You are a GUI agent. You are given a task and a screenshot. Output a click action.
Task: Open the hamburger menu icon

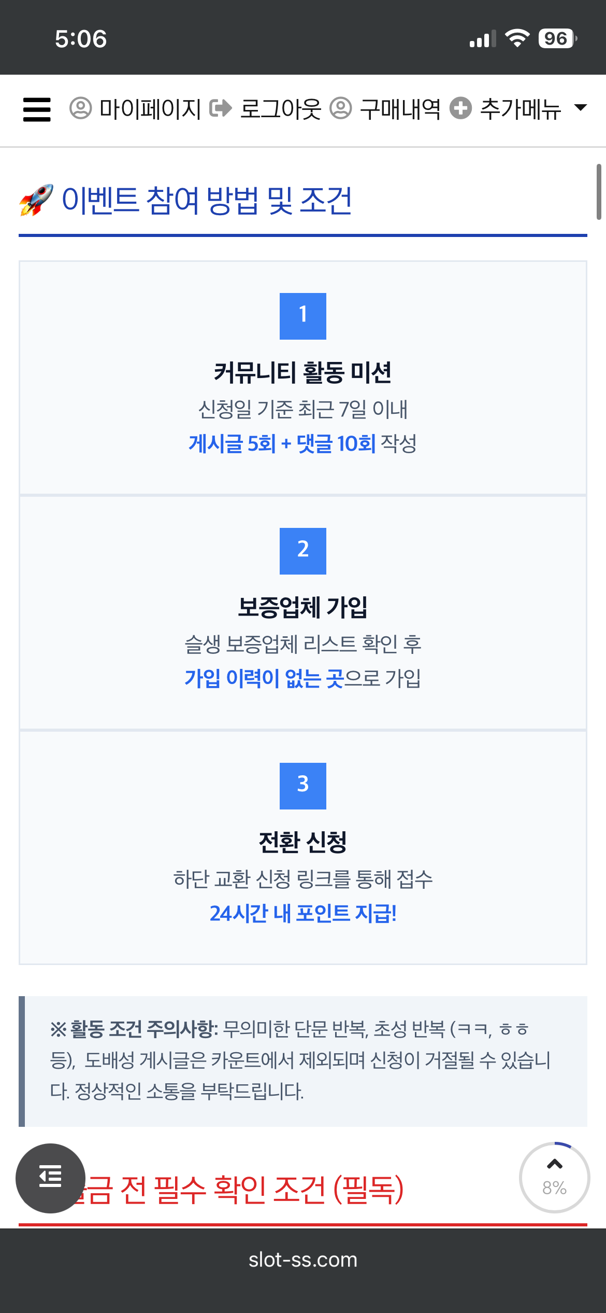point(37,109)
